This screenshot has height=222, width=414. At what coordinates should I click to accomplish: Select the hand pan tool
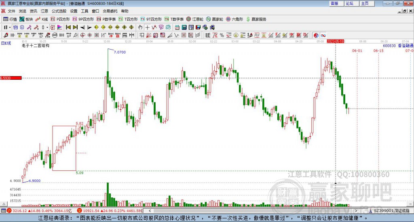point(140,27)
